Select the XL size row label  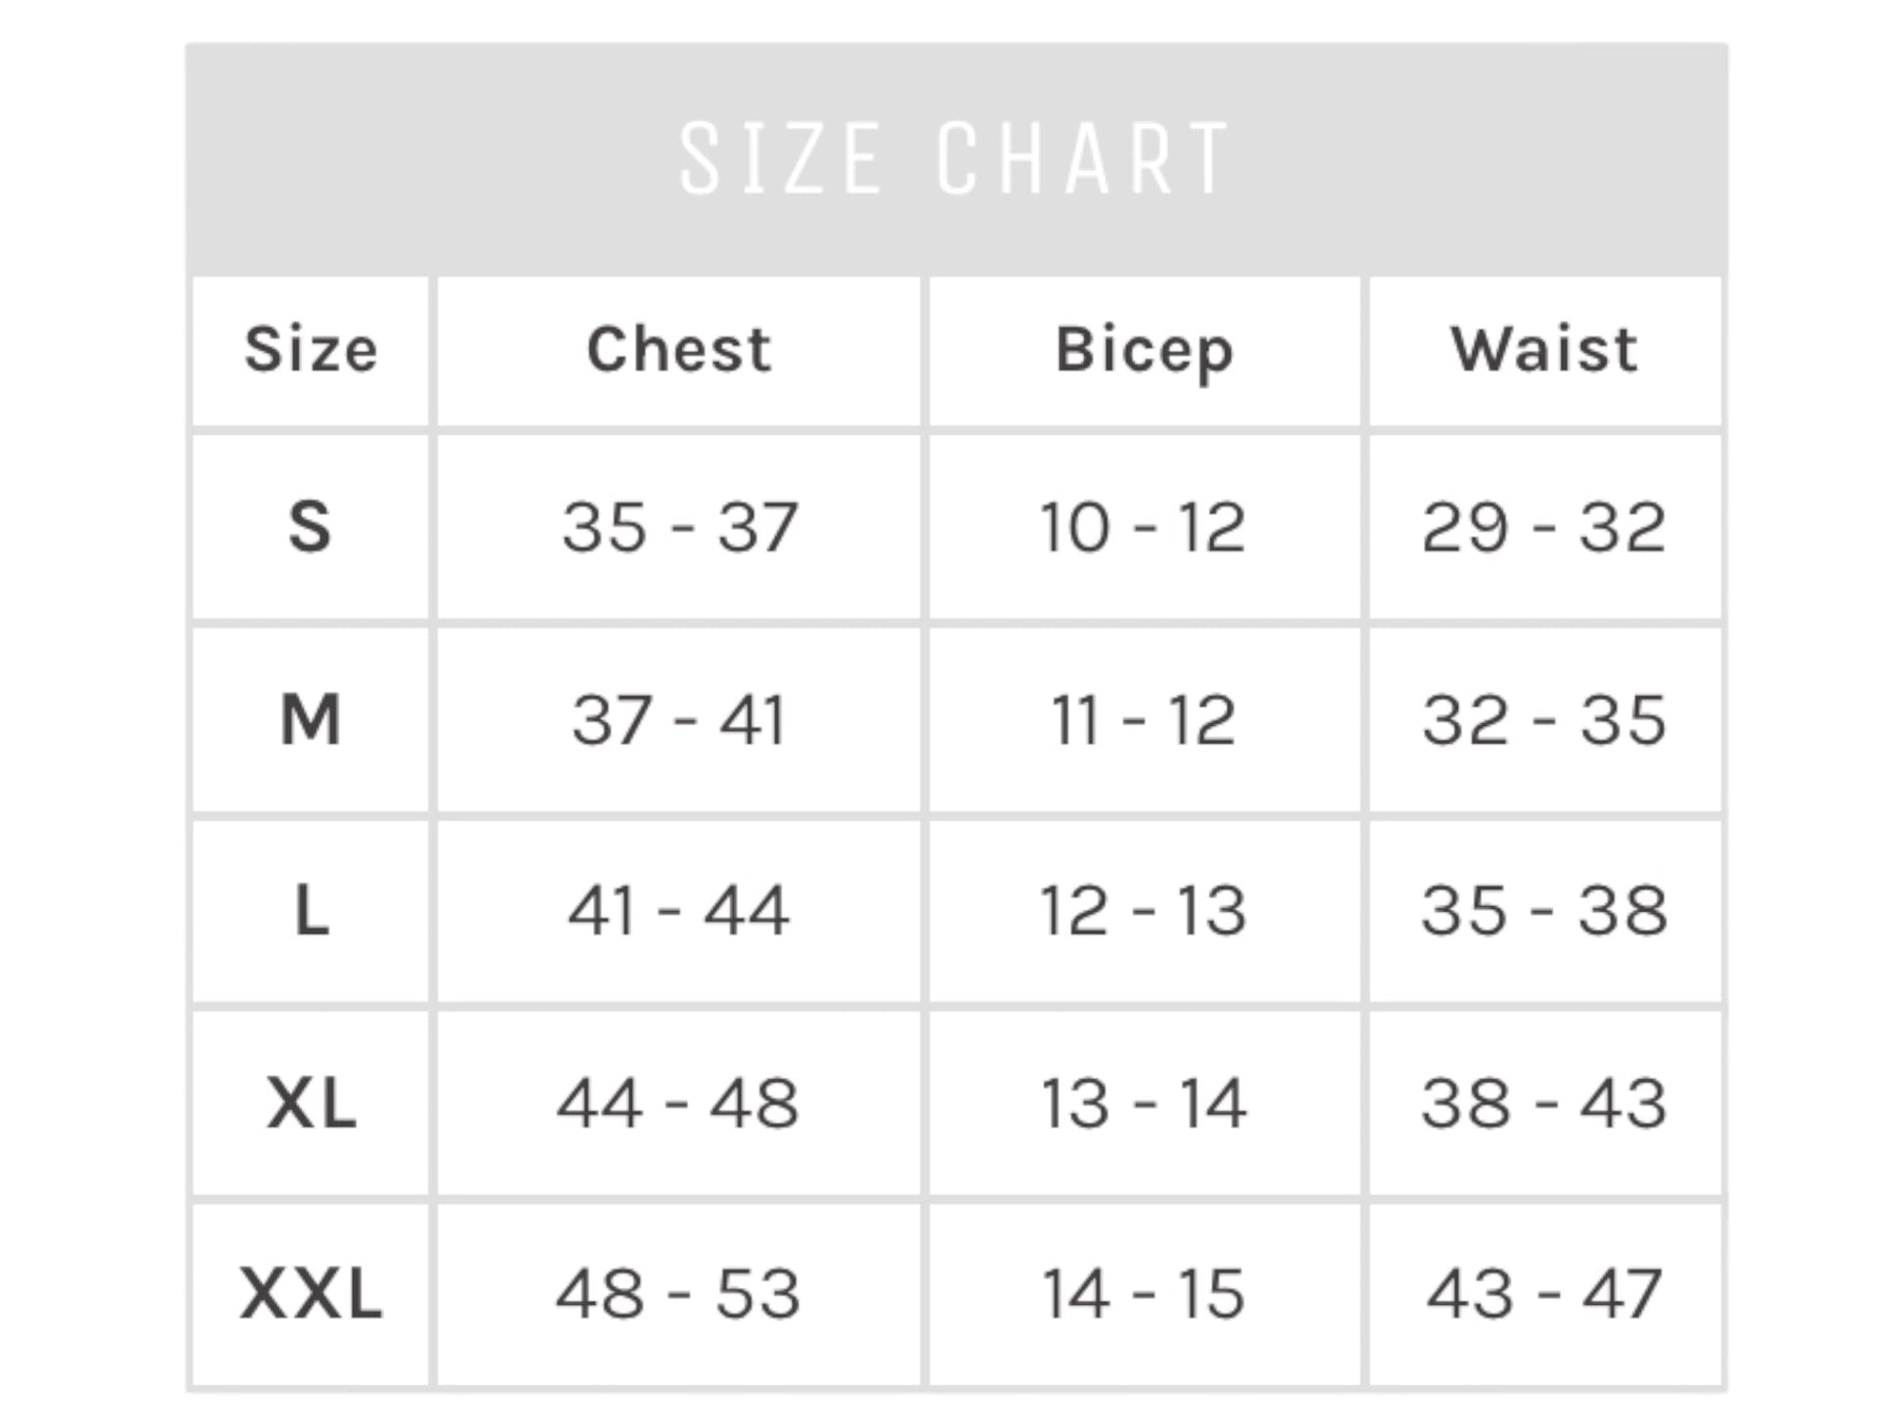click(x=311, y=1103)
